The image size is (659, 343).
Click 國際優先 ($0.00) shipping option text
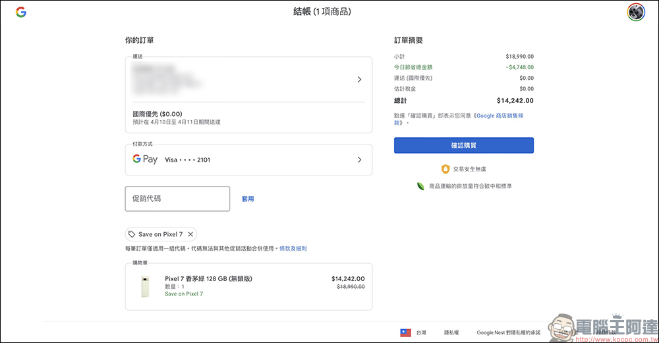pos(158,114)
